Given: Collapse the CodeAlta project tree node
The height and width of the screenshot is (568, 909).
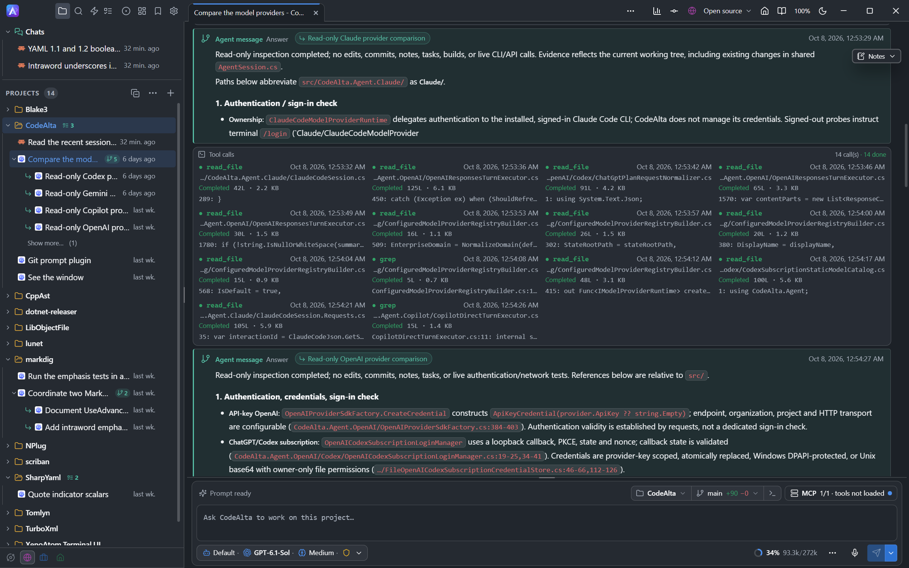Looking at the screenshot, I should [x=8, y=125].
